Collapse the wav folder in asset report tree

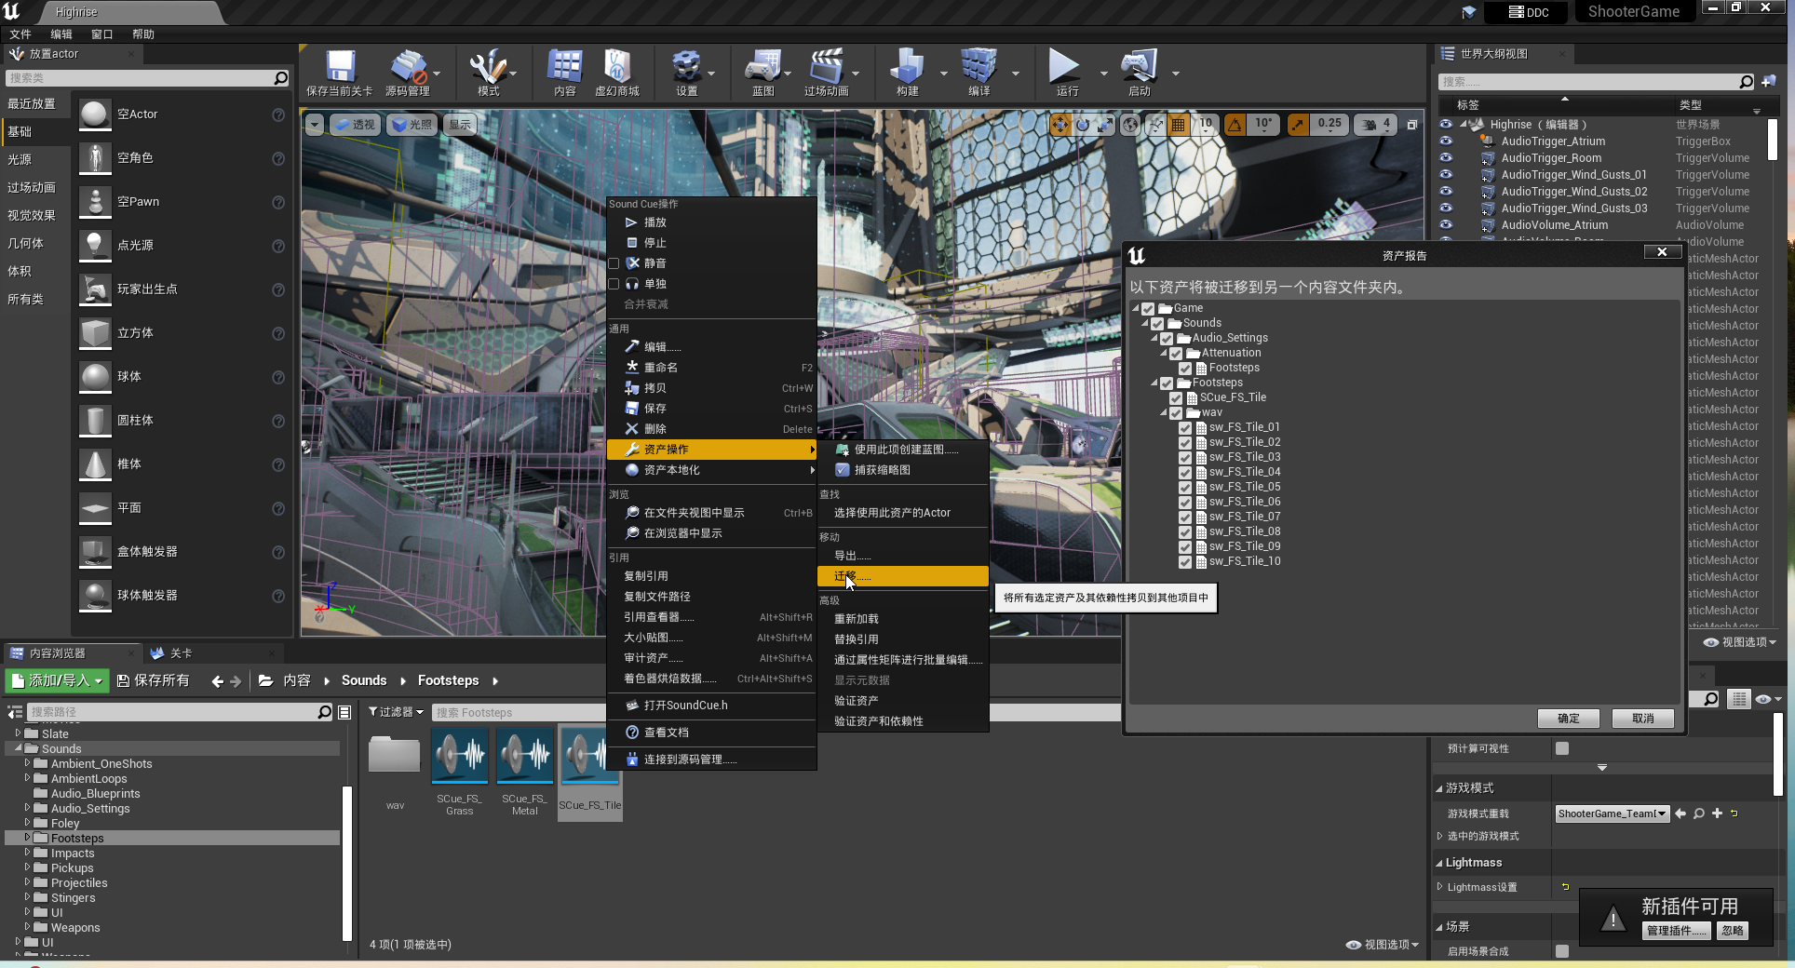point(1164,413)
